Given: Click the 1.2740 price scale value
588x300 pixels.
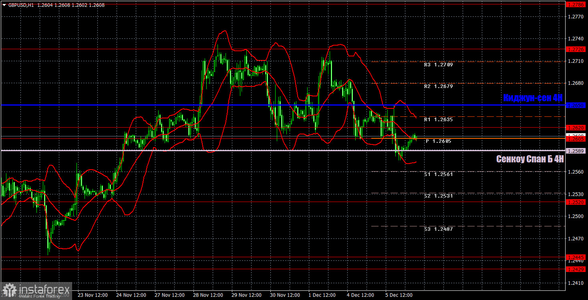Looking at the screenshot, I should [x=576, y=39].
